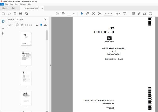Click the Share/send file icon

(x=151, y=13)
